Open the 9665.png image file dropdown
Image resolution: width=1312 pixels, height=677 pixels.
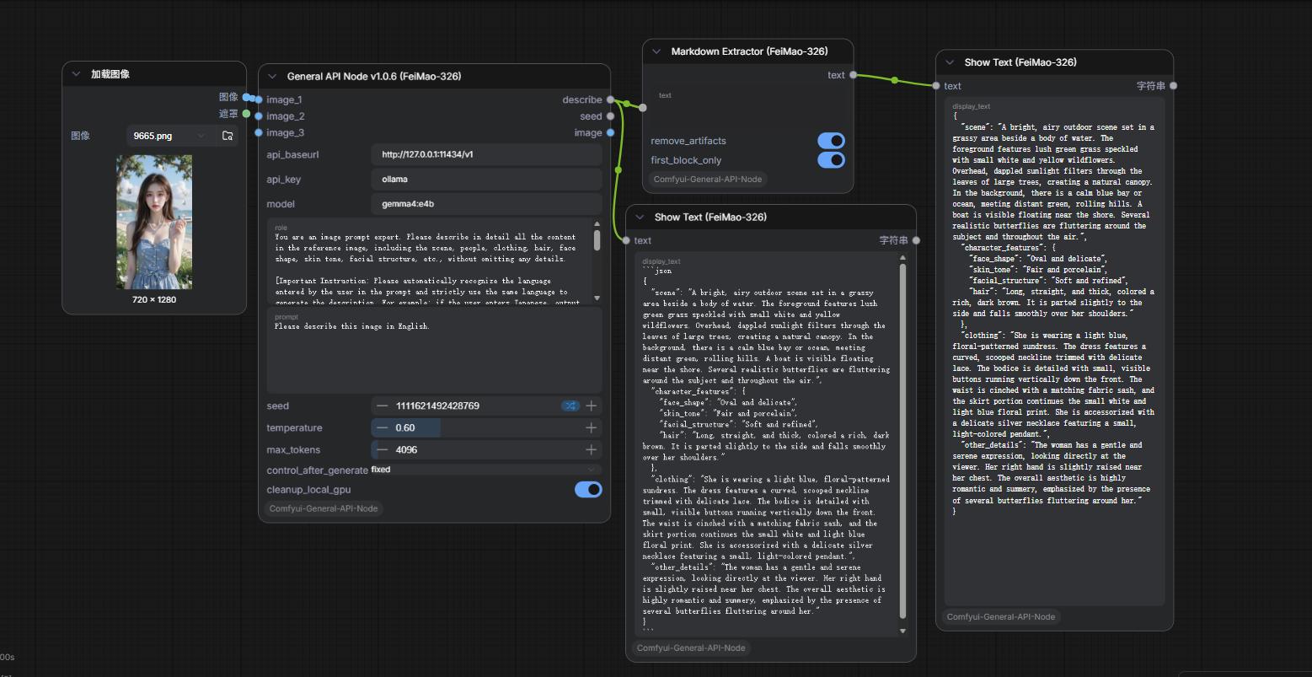[x=169, y=136]
